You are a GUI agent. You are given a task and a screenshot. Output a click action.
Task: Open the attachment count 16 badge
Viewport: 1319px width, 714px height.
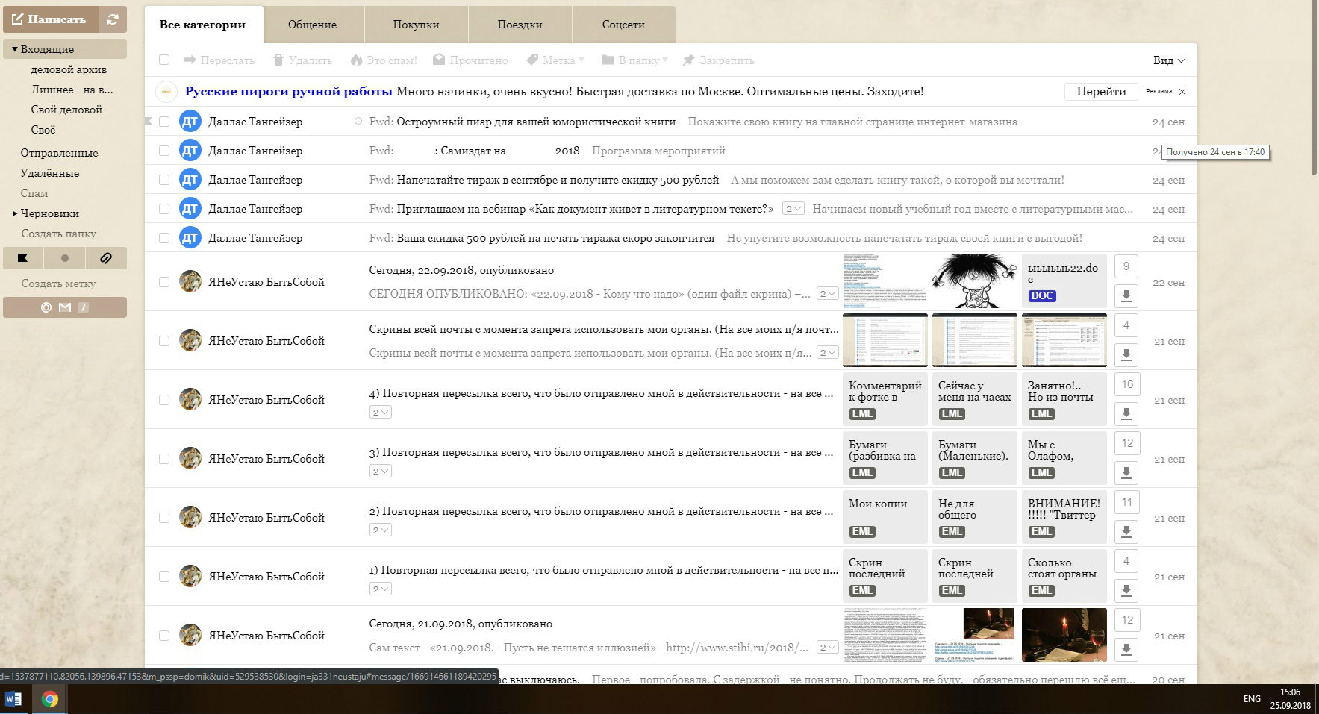(1126, 383)
